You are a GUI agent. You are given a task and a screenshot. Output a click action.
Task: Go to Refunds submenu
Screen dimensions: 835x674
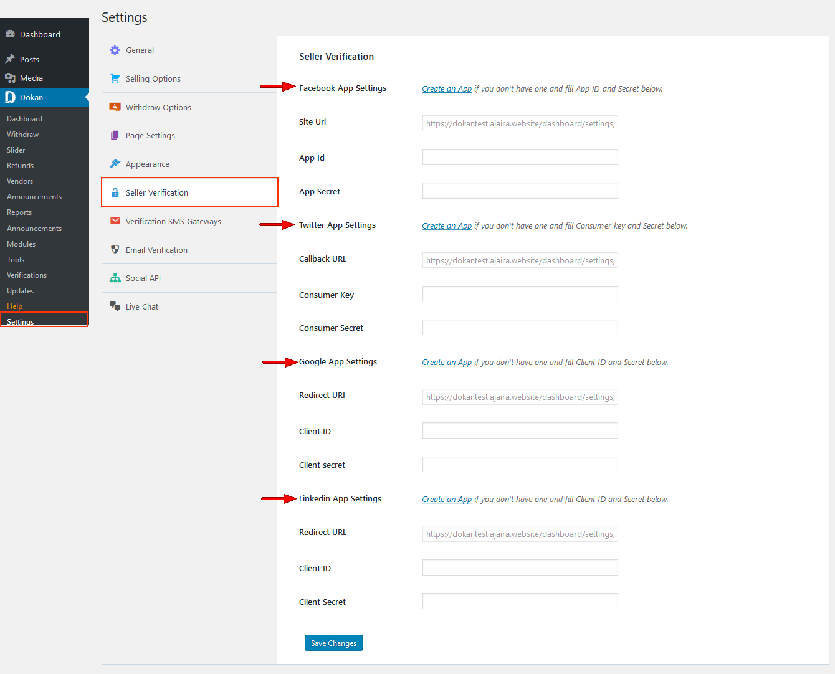[20, 166]
